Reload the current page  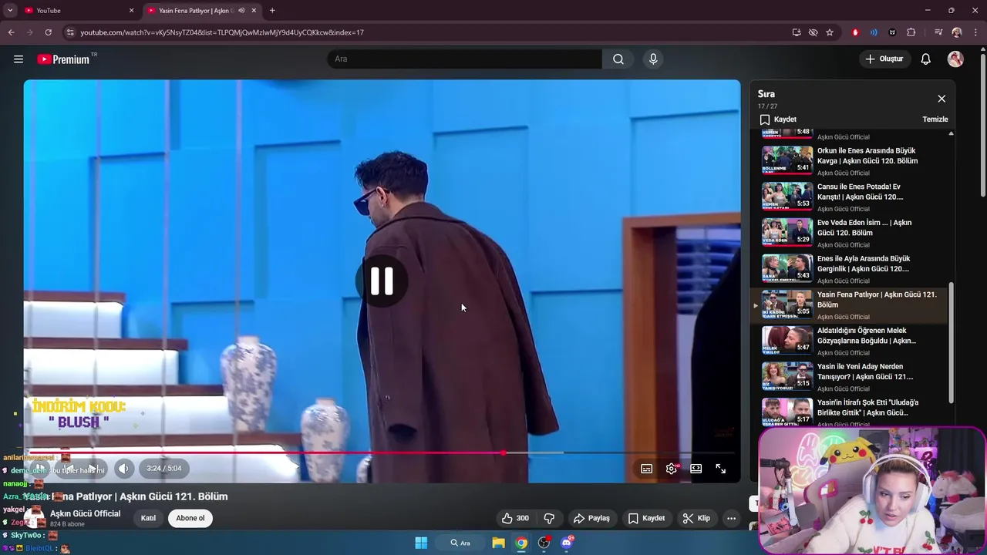click(48, 32)
